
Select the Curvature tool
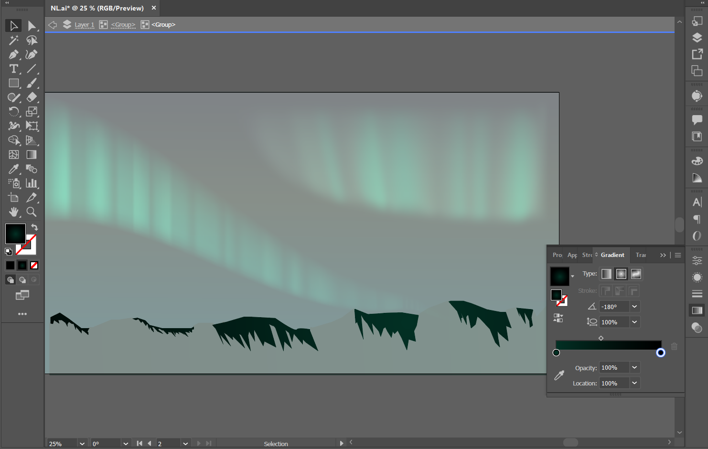tap(32, 54)
